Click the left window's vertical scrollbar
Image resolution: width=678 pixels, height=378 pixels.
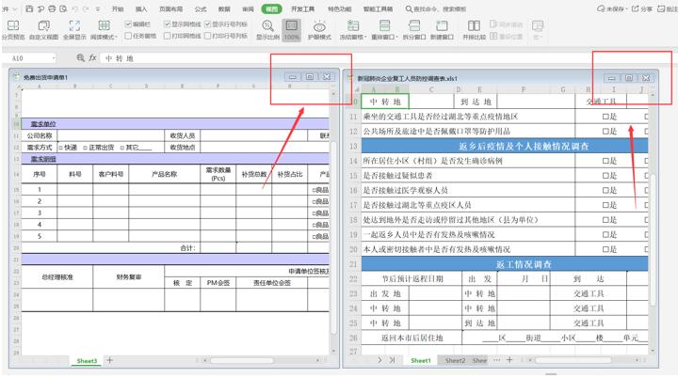pos(333,238)
